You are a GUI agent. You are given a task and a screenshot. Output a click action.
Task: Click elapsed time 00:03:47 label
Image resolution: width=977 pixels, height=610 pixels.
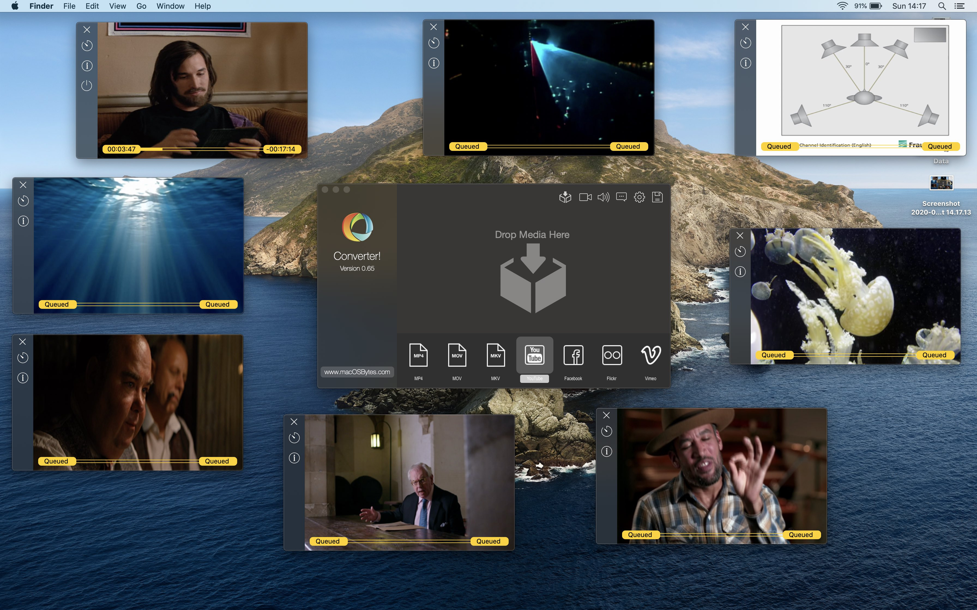(x=122, y=149)
